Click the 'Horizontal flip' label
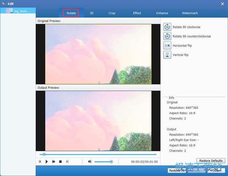The width and height of the screenshot is (228, 176). point(182,46)
